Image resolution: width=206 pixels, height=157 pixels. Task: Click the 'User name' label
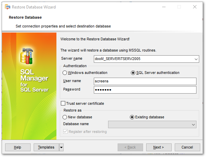pos(72,81)
